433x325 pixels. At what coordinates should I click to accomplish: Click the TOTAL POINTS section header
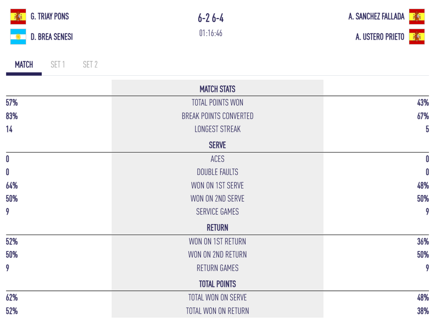pos(217,284)
